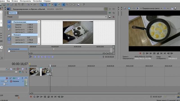Click the Undo icon in main toolbar

tap(28, 4)
